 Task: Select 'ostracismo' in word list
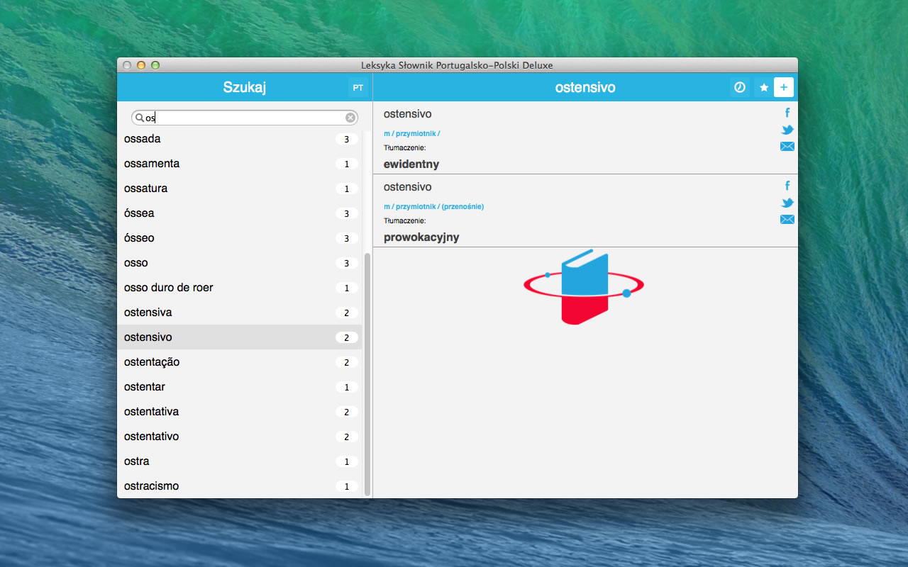coord(240,486)
